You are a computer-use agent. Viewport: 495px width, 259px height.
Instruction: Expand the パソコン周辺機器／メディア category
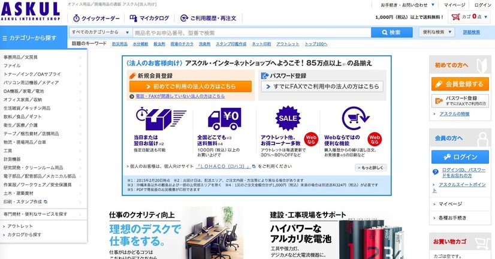point(80,83)
